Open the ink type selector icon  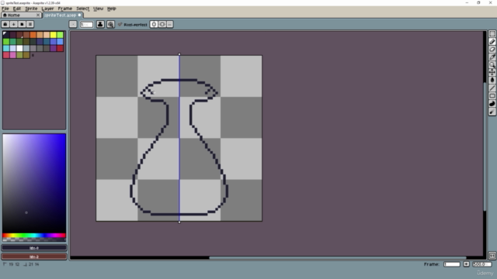(100, 24)
